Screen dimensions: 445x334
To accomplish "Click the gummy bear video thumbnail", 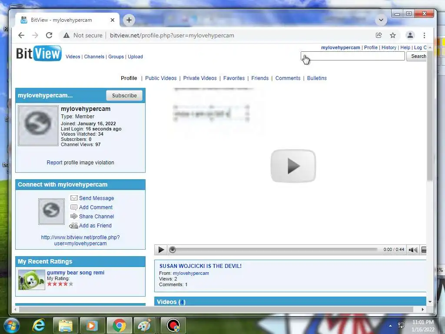I will (x=31, y=280).
